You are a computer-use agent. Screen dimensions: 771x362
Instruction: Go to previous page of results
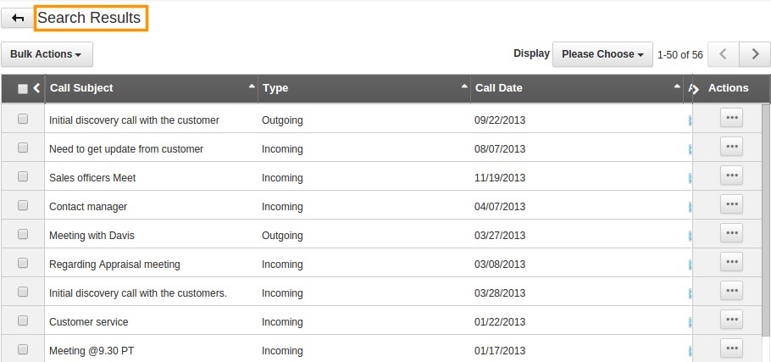[x=724, y=54]
